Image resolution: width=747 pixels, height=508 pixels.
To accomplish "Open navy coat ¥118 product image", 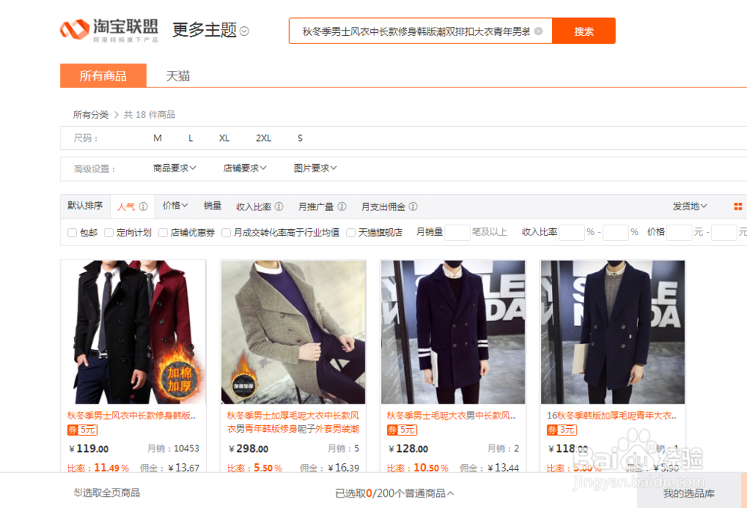I will click(613, 332).
